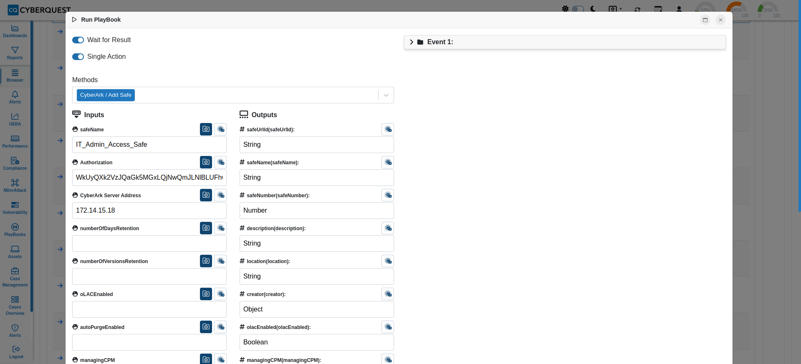801x364 pixels.
Task: Focus the empty autoPurgeEnabled input field
Action: (x=149, y=342)
